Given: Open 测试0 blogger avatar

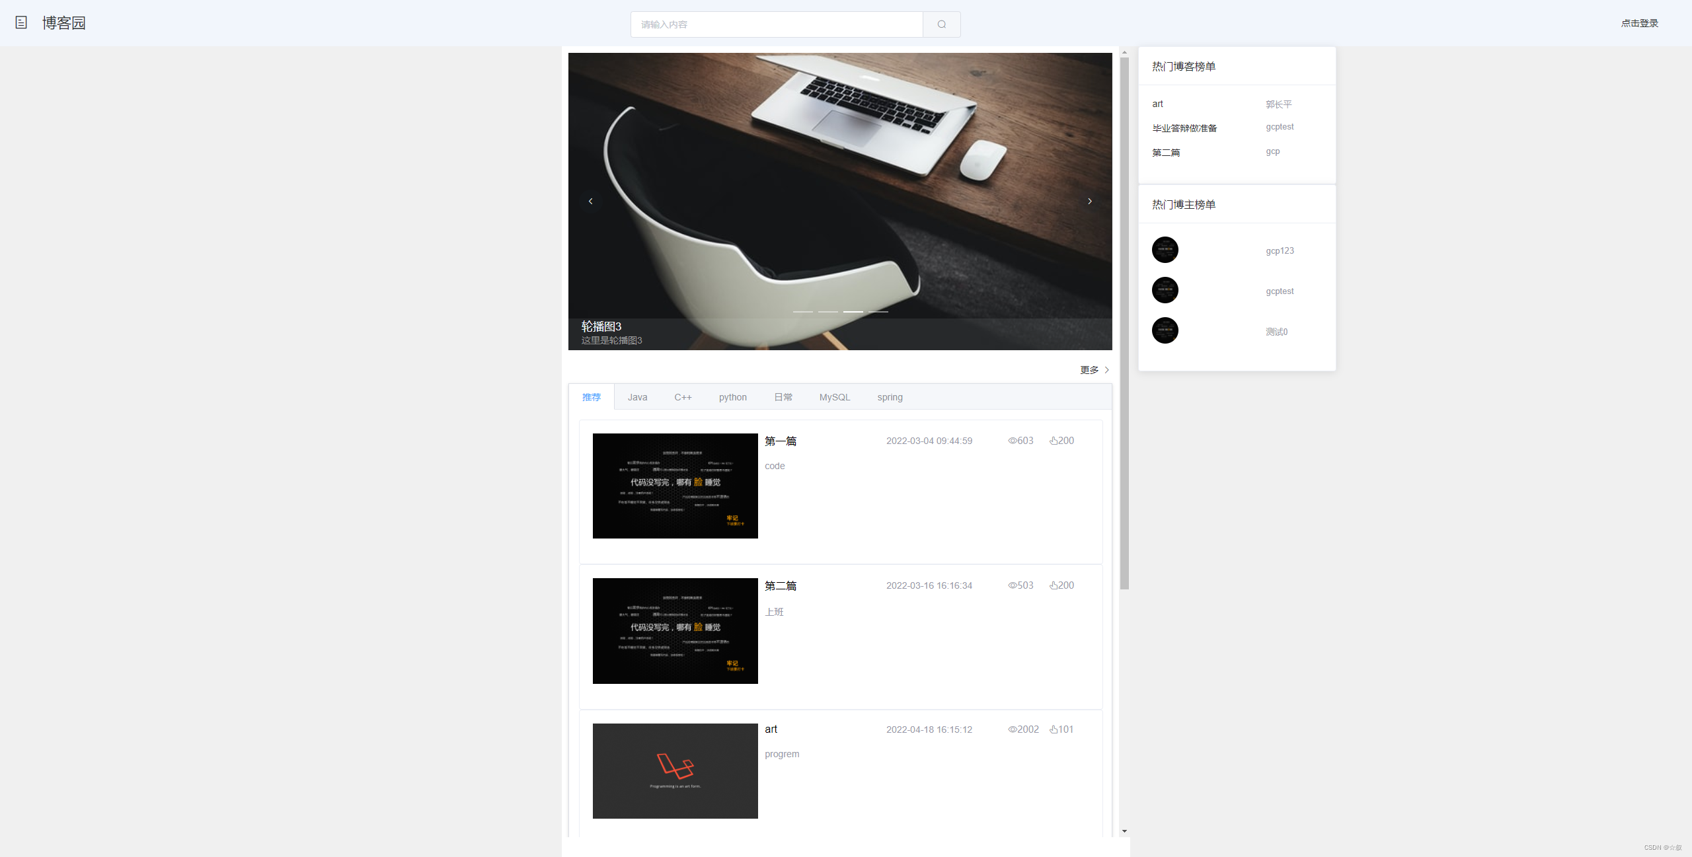Looking at the screenshot, I should [1165, 330].
